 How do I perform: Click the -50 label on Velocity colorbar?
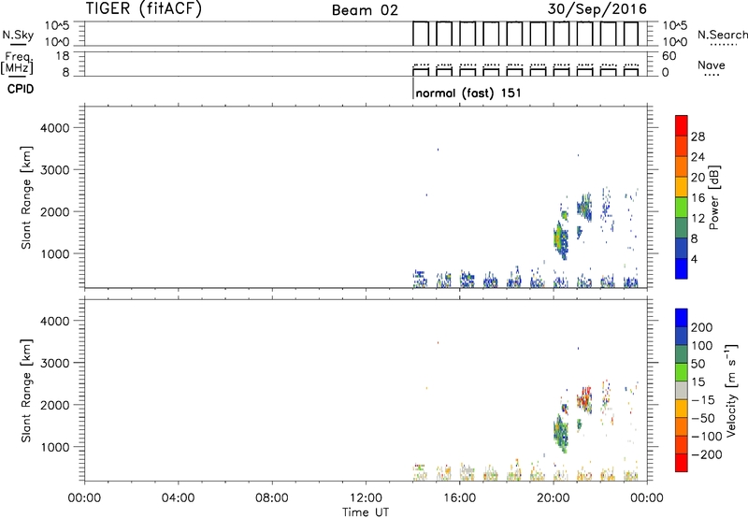(702, 418)
